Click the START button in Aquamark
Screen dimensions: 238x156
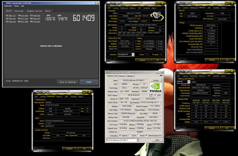tap(89, 82)
